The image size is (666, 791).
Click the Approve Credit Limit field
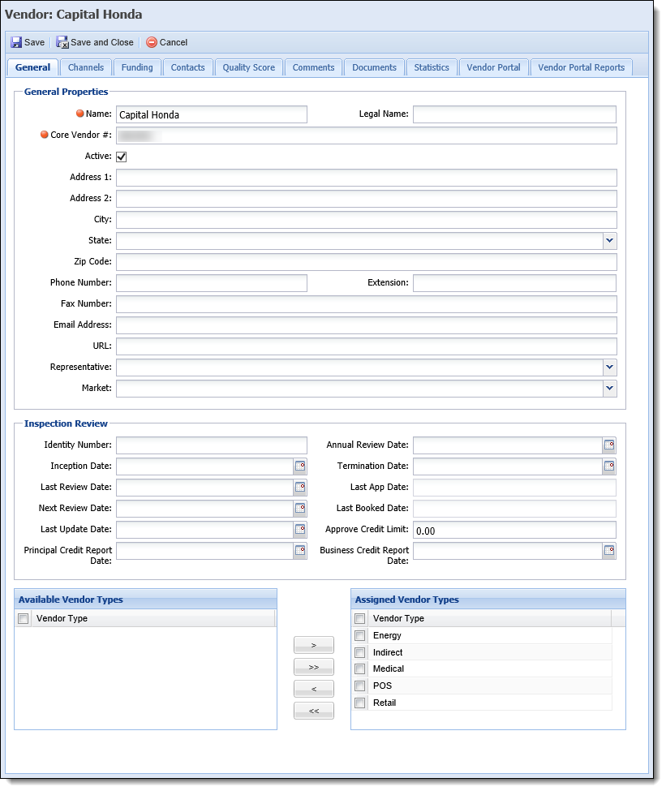514,531
